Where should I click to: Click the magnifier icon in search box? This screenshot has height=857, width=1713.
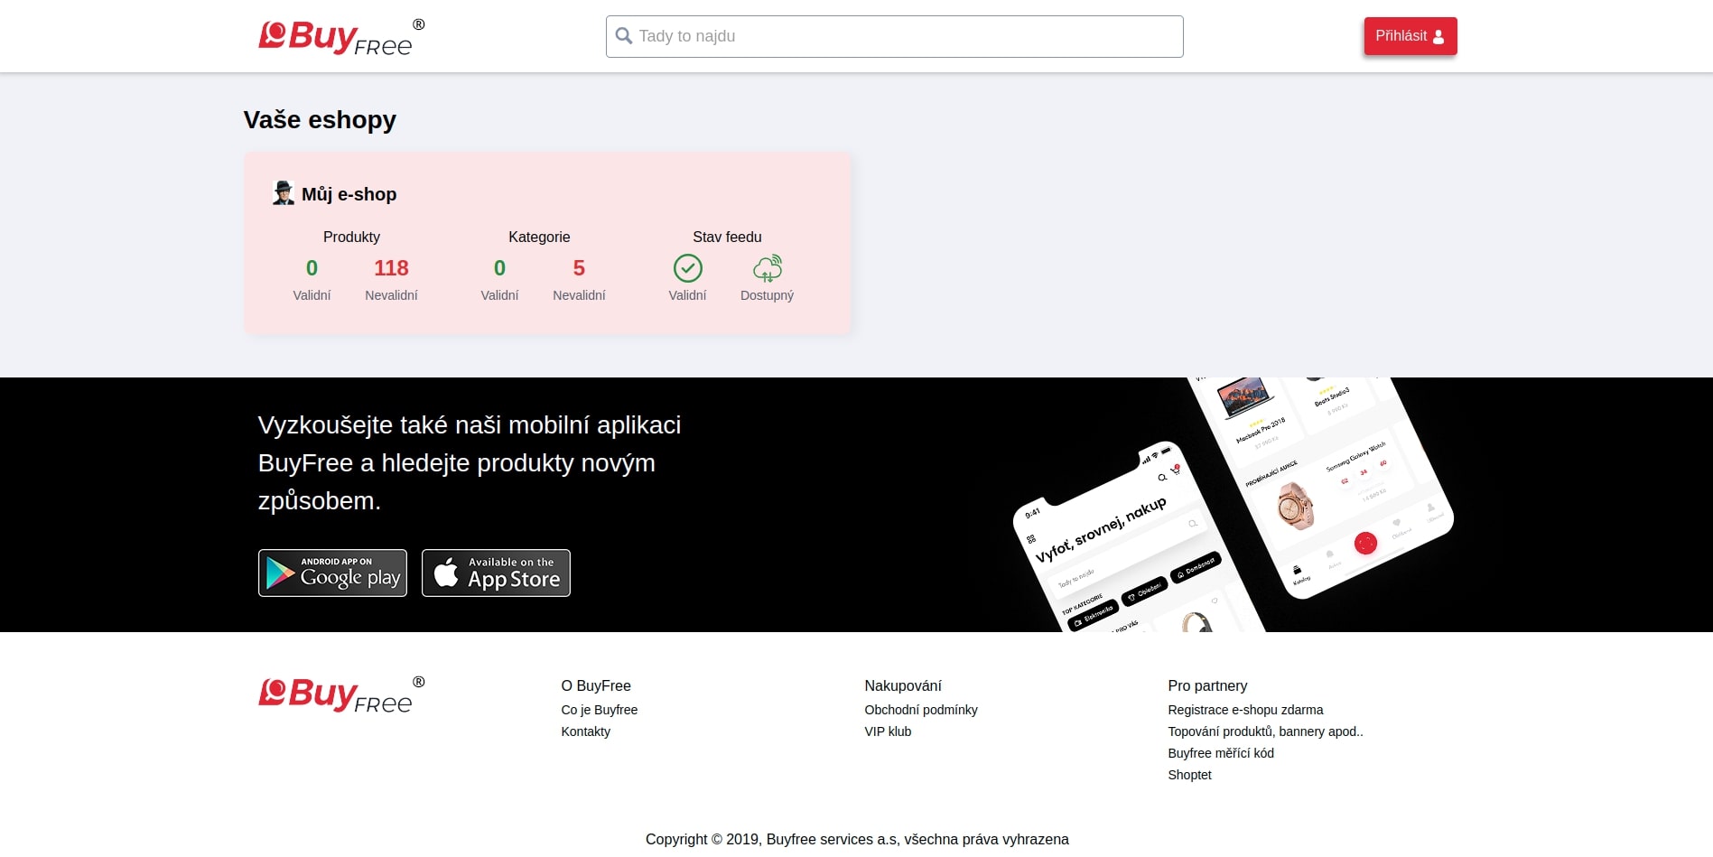point(623,36)
